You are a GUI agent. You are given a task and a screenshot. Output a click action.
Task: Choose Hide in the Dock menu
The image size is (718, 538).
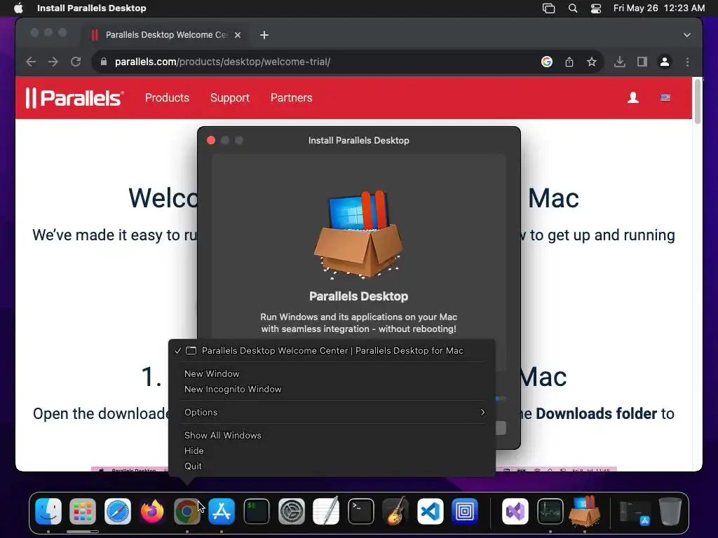pos(194,450)
